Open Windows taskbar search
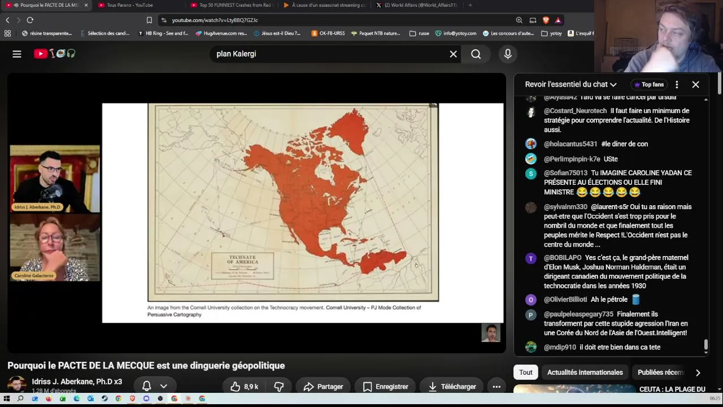The image size is (723, 407). pyautogui.click(x=20, y=399)
